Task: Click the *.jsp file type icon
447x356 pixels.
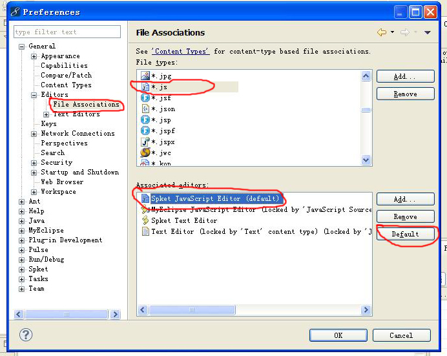Action: tap(145, 120)
